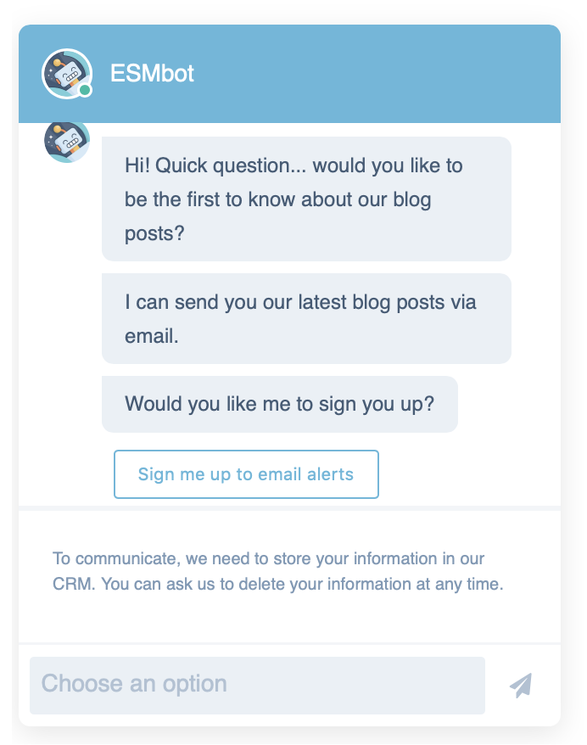Click the blue chat header bar
Screen dimensions: 587x745
290,74
